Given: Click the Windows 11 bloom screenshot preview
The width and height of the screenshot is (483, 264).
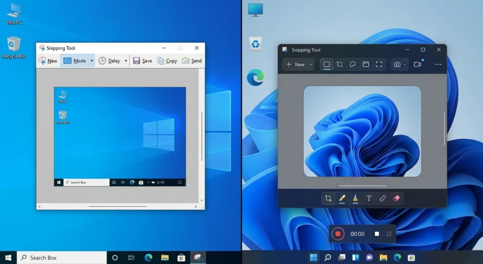Looking at the screenshot, I should [362, 131].
